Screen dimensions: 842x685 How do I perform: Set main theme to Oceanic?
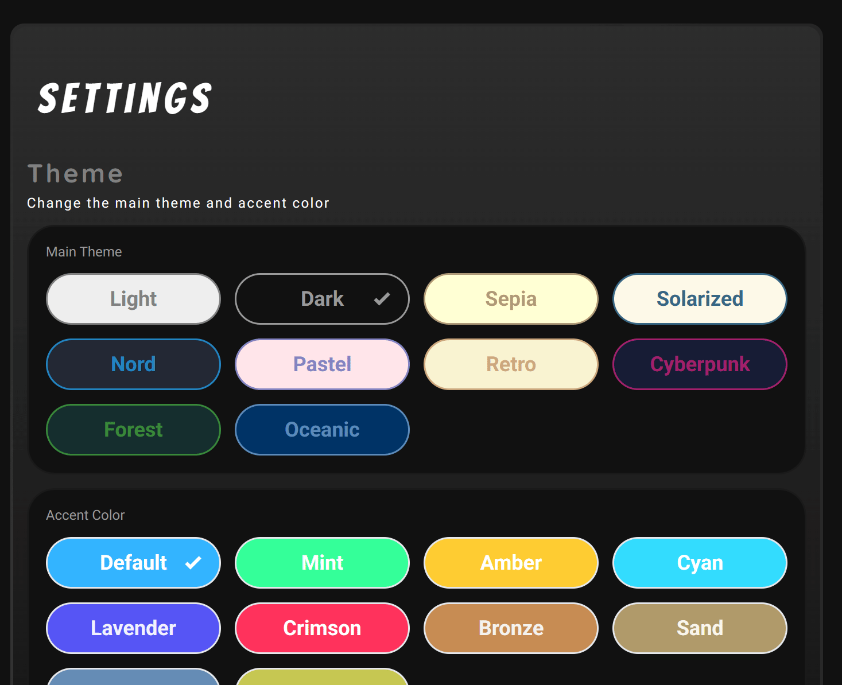(x=322, y=430)
